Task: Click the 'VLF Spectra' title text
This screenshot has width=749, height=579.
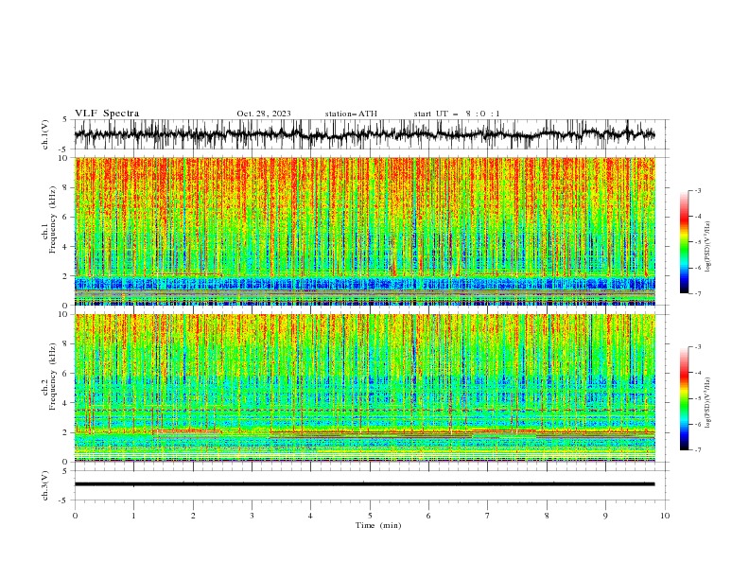Action: 107,114
